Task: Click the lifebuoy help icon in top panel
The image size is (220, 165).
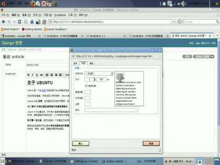Action: 44,4
